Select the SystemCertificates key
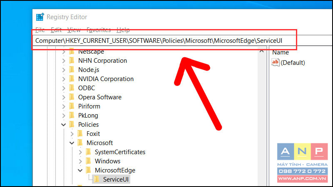The width and height of the screenshot is (333, 187). click(x=120, y=152)
